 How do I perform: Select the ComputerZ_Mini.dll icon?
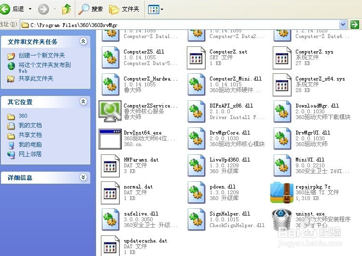[x=196, y=84]
